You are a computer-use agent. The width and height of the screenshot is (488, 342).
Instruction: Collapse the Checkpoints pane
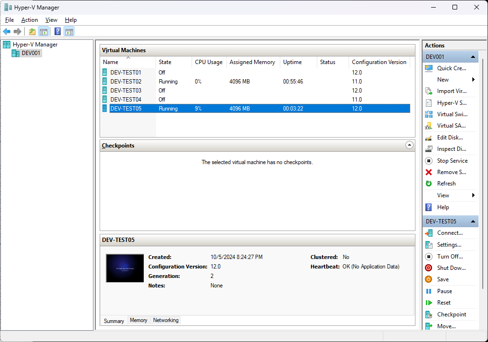pos(410,145)
